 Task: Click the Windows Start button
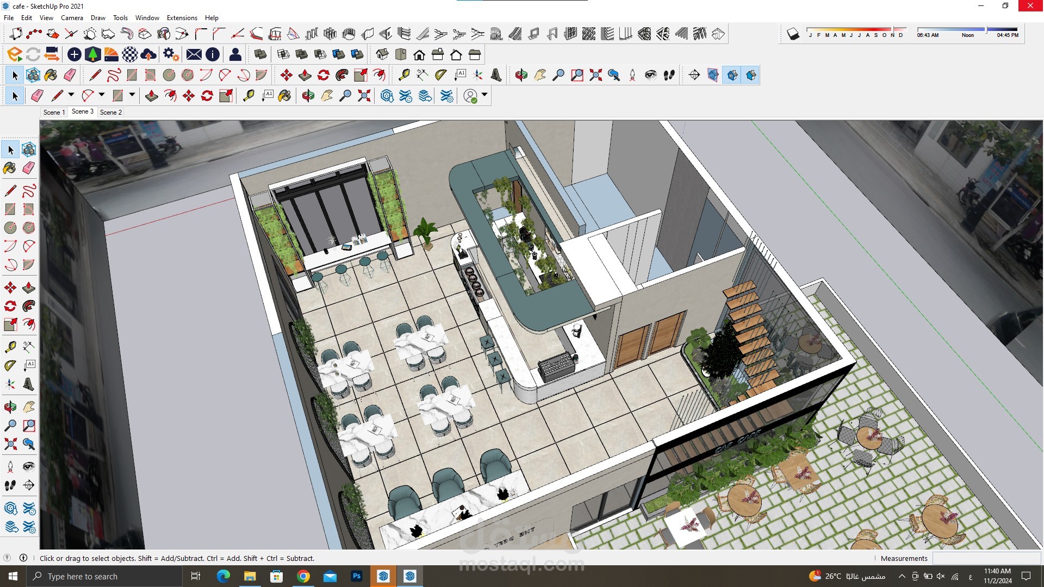pos(13,576)
